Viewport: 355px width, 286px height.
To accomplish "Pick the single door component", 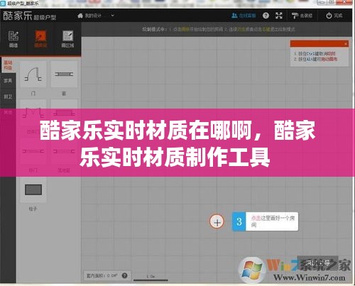I will coord(33,75).
